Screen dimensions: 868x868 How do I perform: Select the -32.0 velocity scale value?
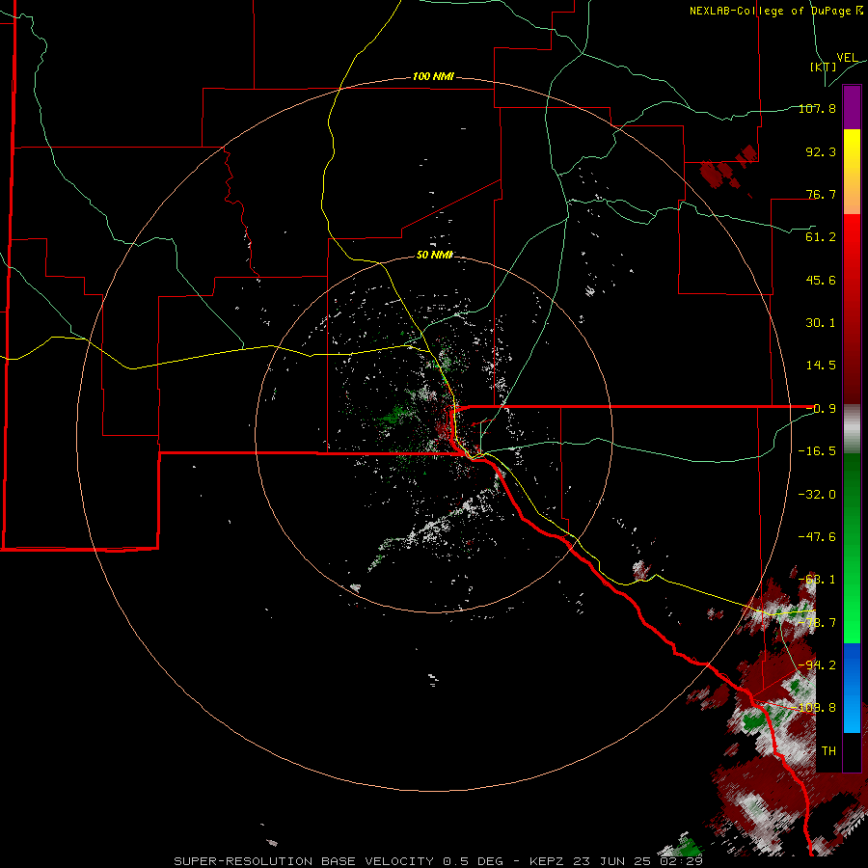pos(817,495)
